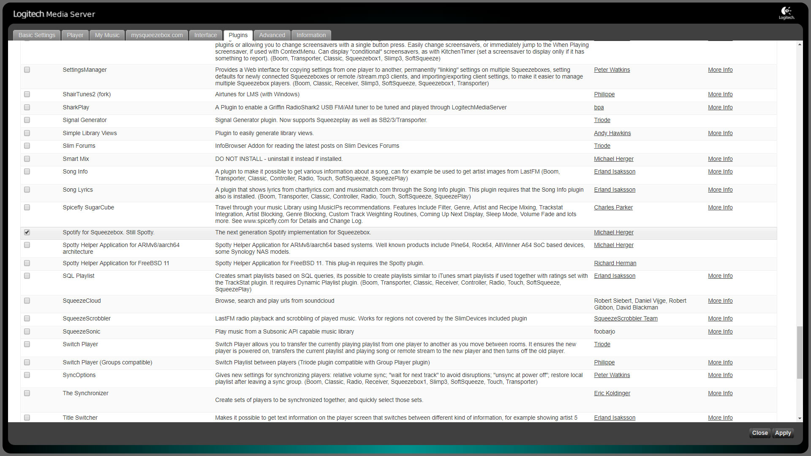Click the Logitech Media Server title

(54, 14)
